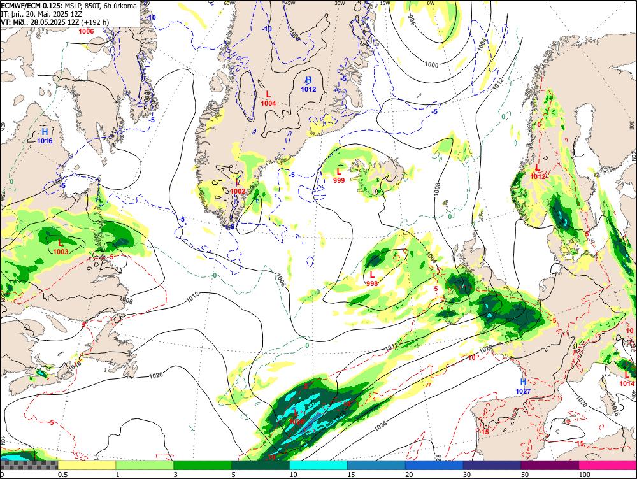Select the 'IT: þri.. 20. Maí. 2025 12Z' line
This screenshot has height=479, width=637.
click(x=41, y=14)
